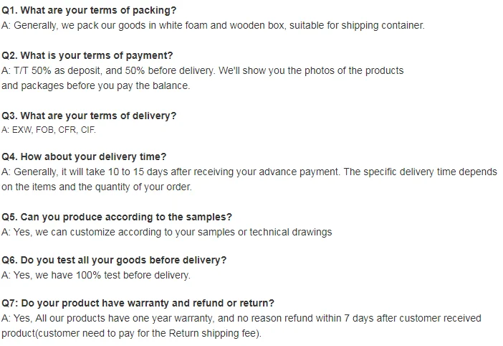Click the word CFR in the delivery terms

click(67, 130)
